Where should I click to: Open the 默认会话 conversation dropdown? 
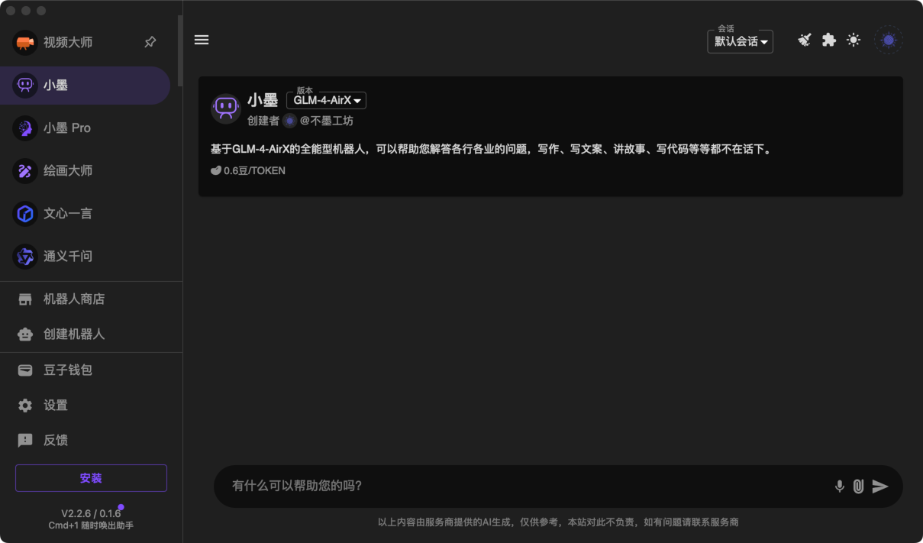741,41
